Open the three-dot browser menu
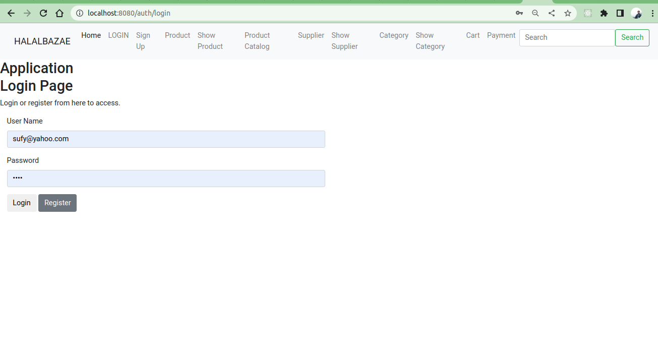The width and height of the screenshot is (658, 354). (x=652, y=13)
